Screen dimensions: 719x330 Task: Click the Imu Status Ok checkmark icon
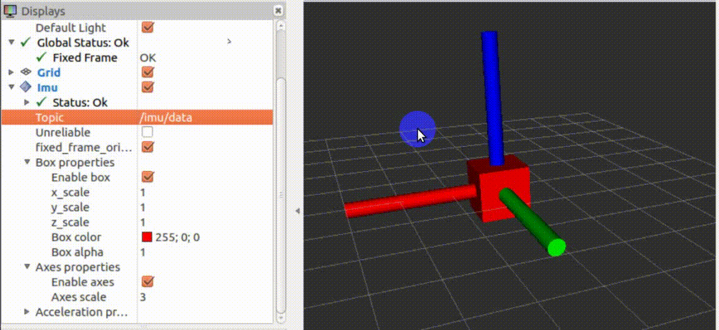pos(42,101)
